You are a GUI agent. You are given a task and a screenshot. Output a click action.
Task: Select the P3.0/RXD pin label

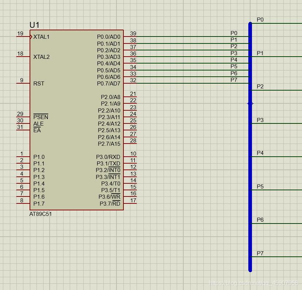(x=108, y=157)
